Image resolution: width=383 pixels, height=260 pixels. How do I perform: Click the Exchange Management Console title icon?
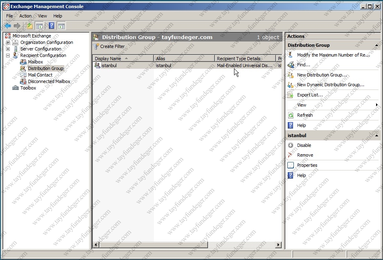click(7, 7)
